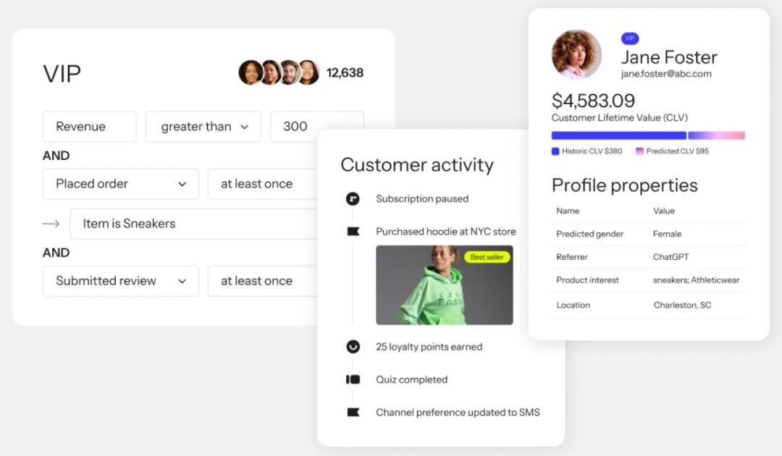
Task: Click the value field containing 300
Action: click(x=297, y=127)
